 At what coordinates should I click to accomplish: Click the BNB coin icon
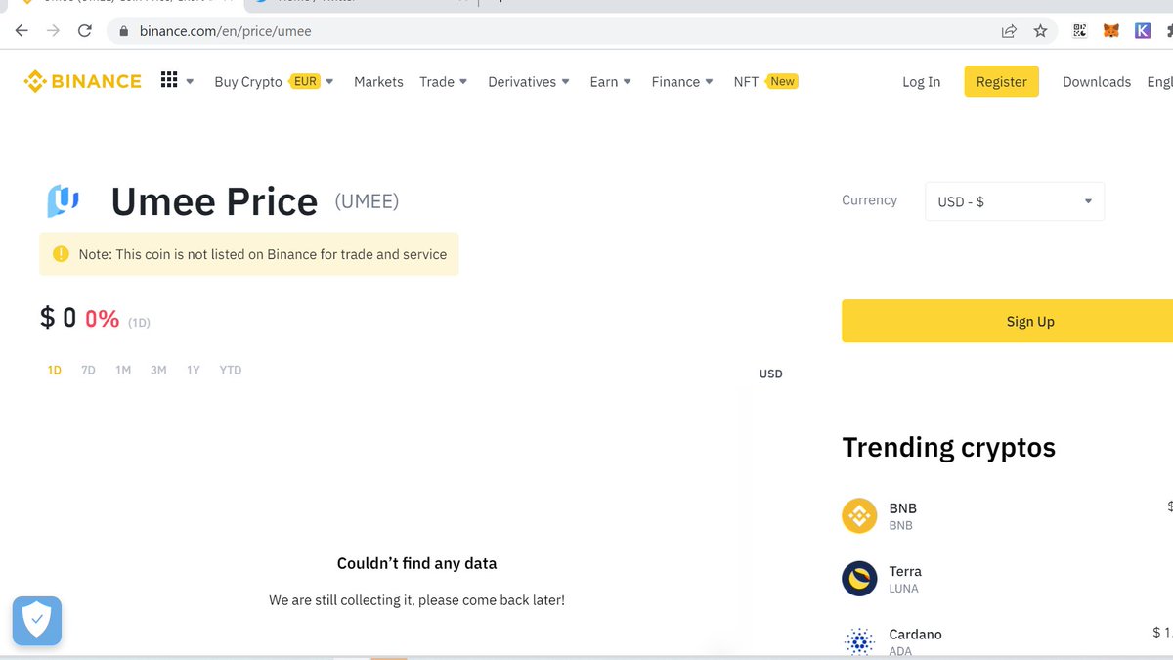(859, 515)
